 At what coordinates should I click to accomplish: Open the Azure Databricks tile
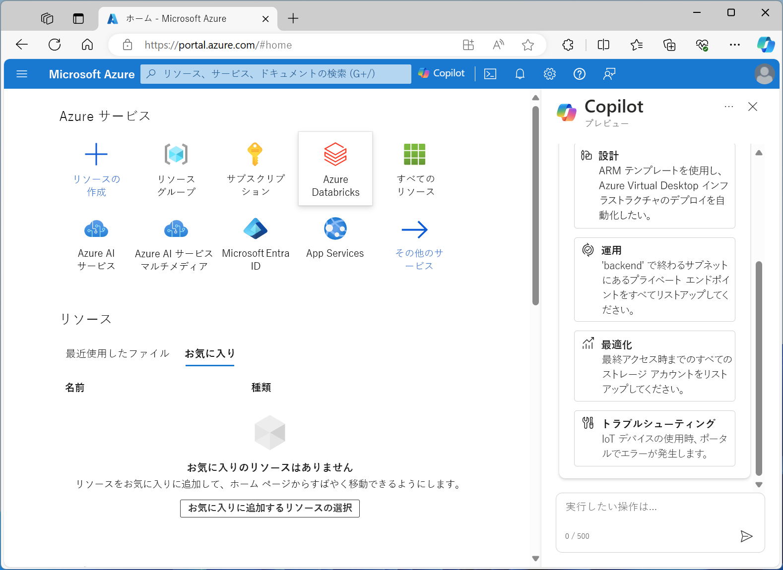click(335, 169)
